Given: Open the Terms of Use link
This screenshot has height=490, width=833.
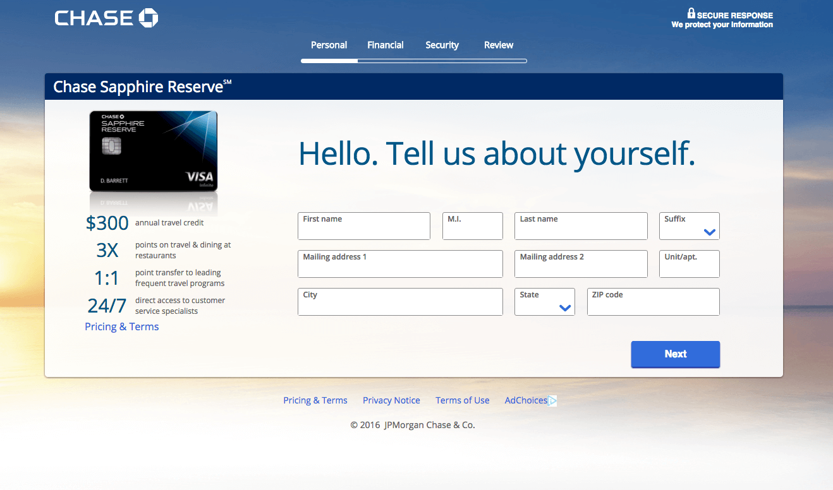Looking at the screenshot, I should [463, 400].
